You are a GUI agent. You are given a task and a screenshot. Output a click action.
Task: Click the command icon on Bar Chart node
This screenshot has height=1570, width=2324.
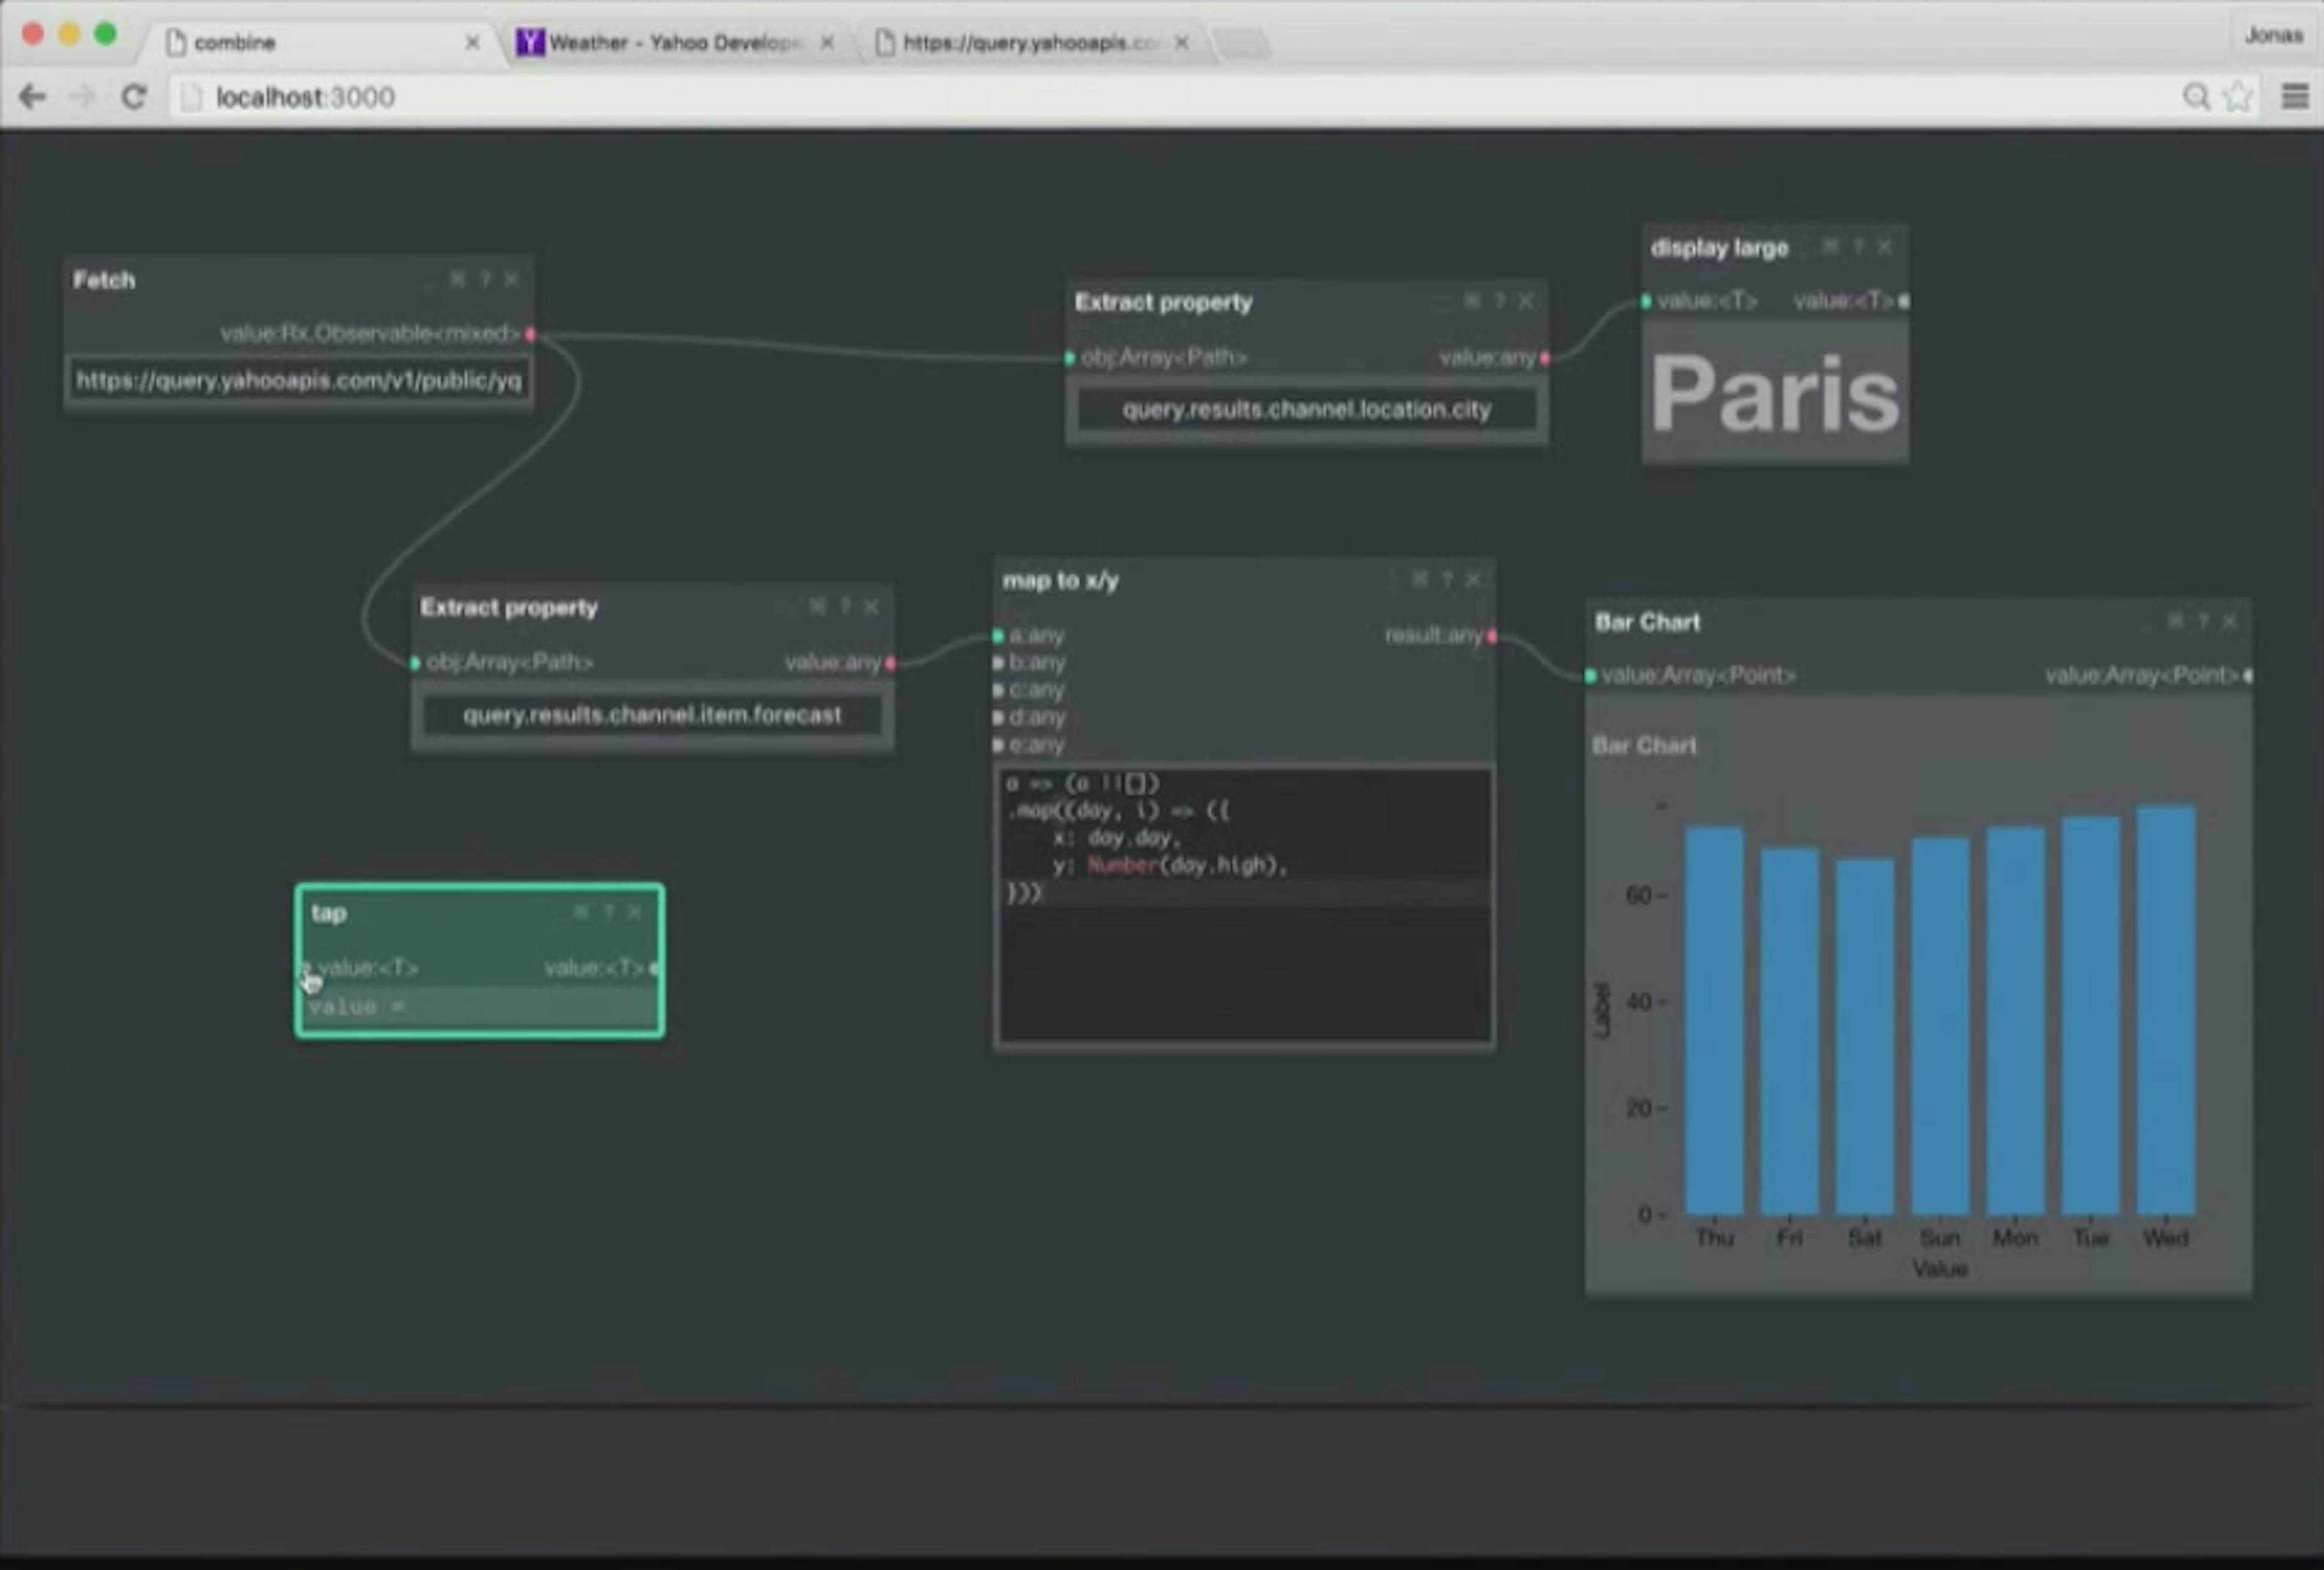click(2175, 621)
